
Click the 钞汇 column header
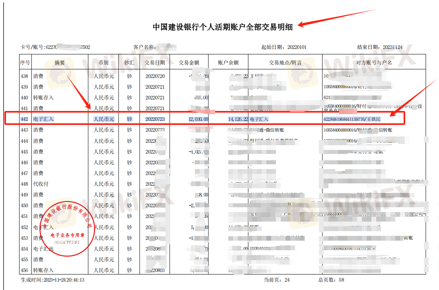point(129,62)
